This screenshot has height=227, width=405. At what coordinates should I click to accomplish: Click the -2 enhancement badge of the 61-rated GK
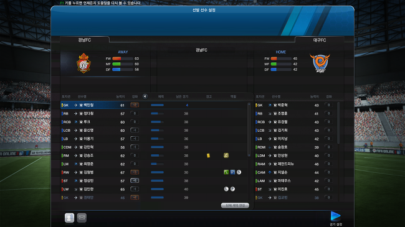(x=135, y=105)
